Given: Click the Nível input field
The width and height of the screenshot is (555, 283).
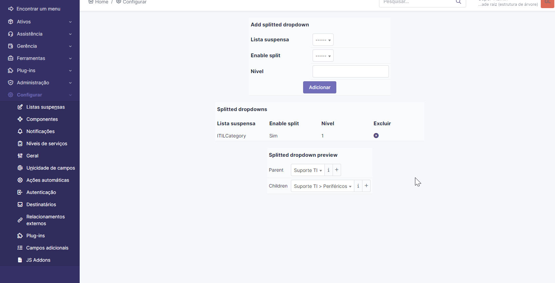Looking at the screenshot, I should coord(351,71).
